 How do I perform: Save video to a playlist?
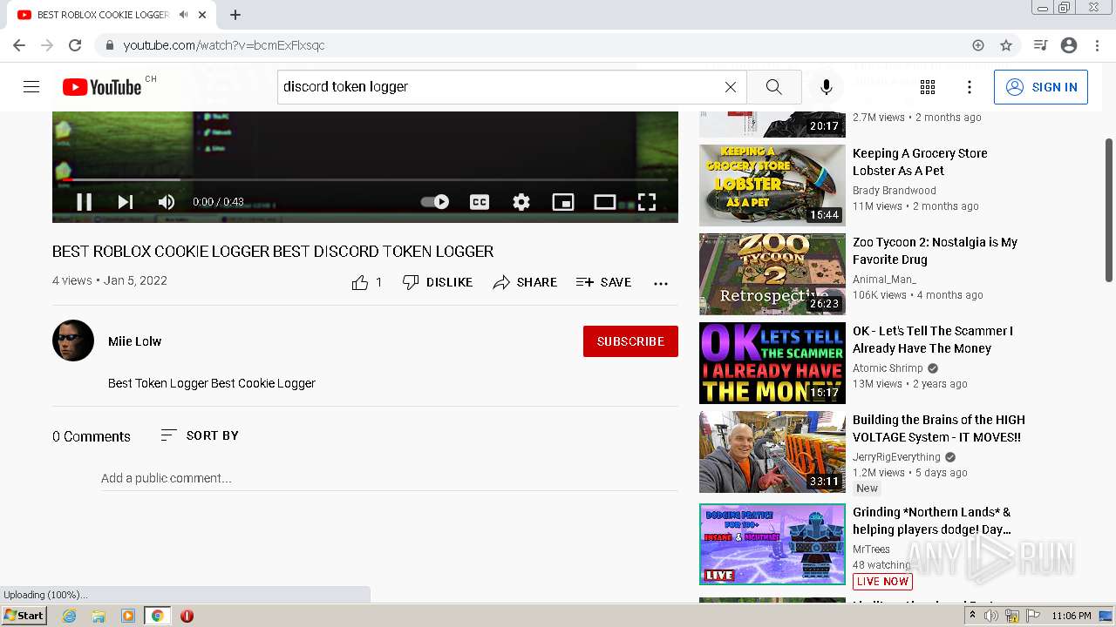pos(603,282)
